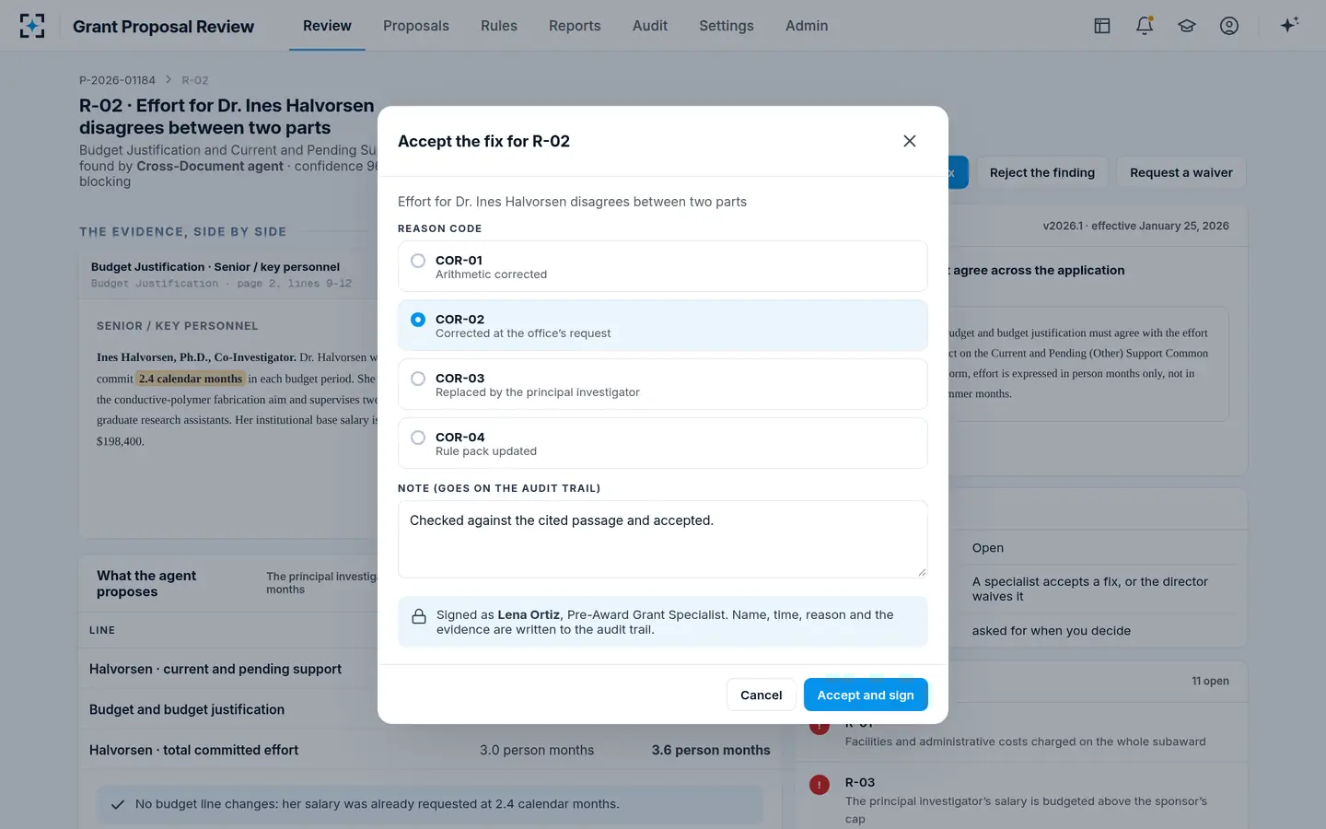Click the Grant Proposal Review logo icon
The image size is (1326, 829).
click(32, 26)
